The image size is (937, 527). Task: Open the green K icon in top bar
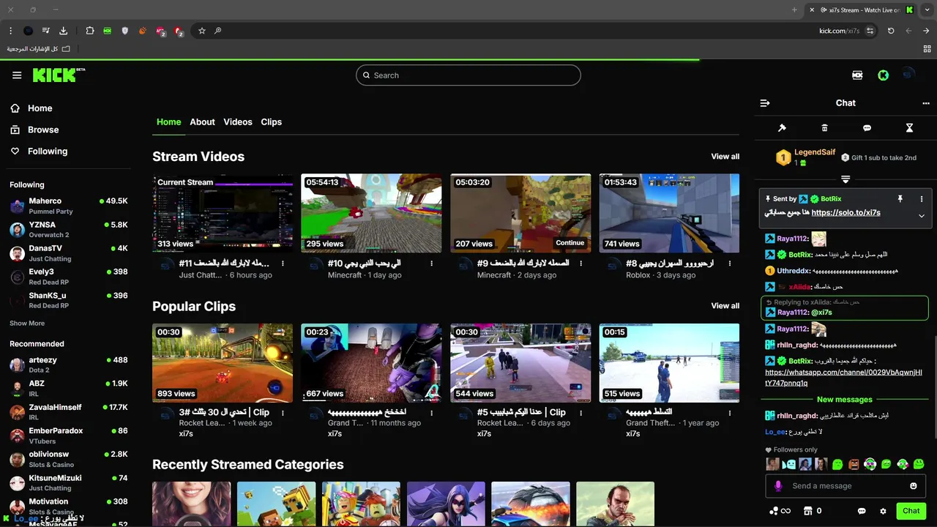pyautogui.click(x=884, y=75)
